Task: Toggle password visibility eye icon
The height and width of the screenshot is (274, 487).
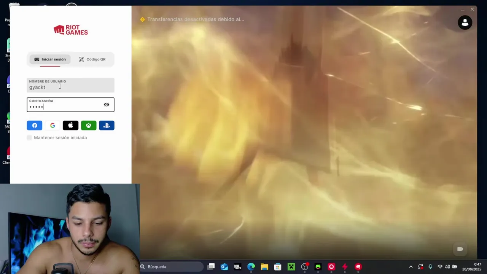Action: pyautogui.click(x=107, y=105)
